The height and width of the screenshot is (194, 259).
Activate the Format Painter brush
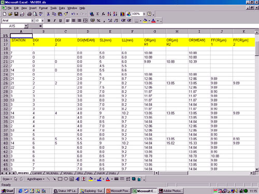(x=66, y=14)
